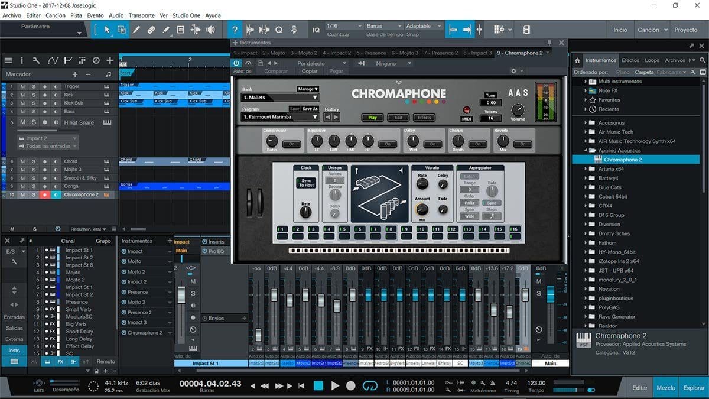The image size is (709, 399).
Task: Open the Adaptable snap dropdown
Action: [423, 26]
